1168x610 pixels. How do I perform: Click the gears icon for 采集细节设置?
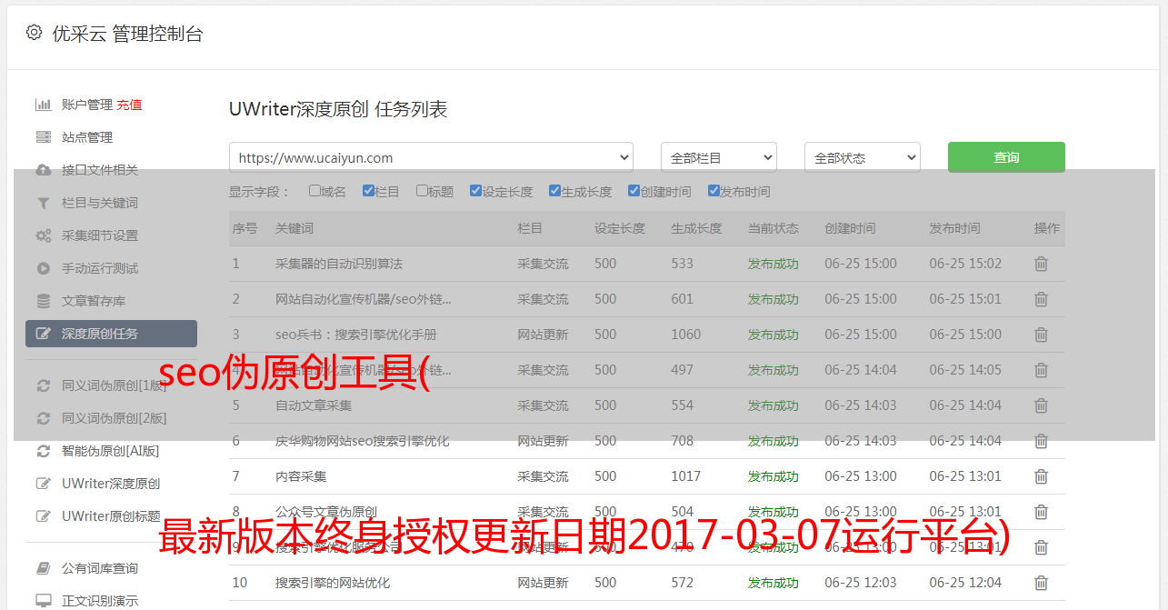[43, 235]
